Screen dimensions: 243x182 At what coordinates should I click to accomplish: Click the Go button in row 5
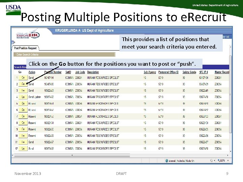point(23,103)
